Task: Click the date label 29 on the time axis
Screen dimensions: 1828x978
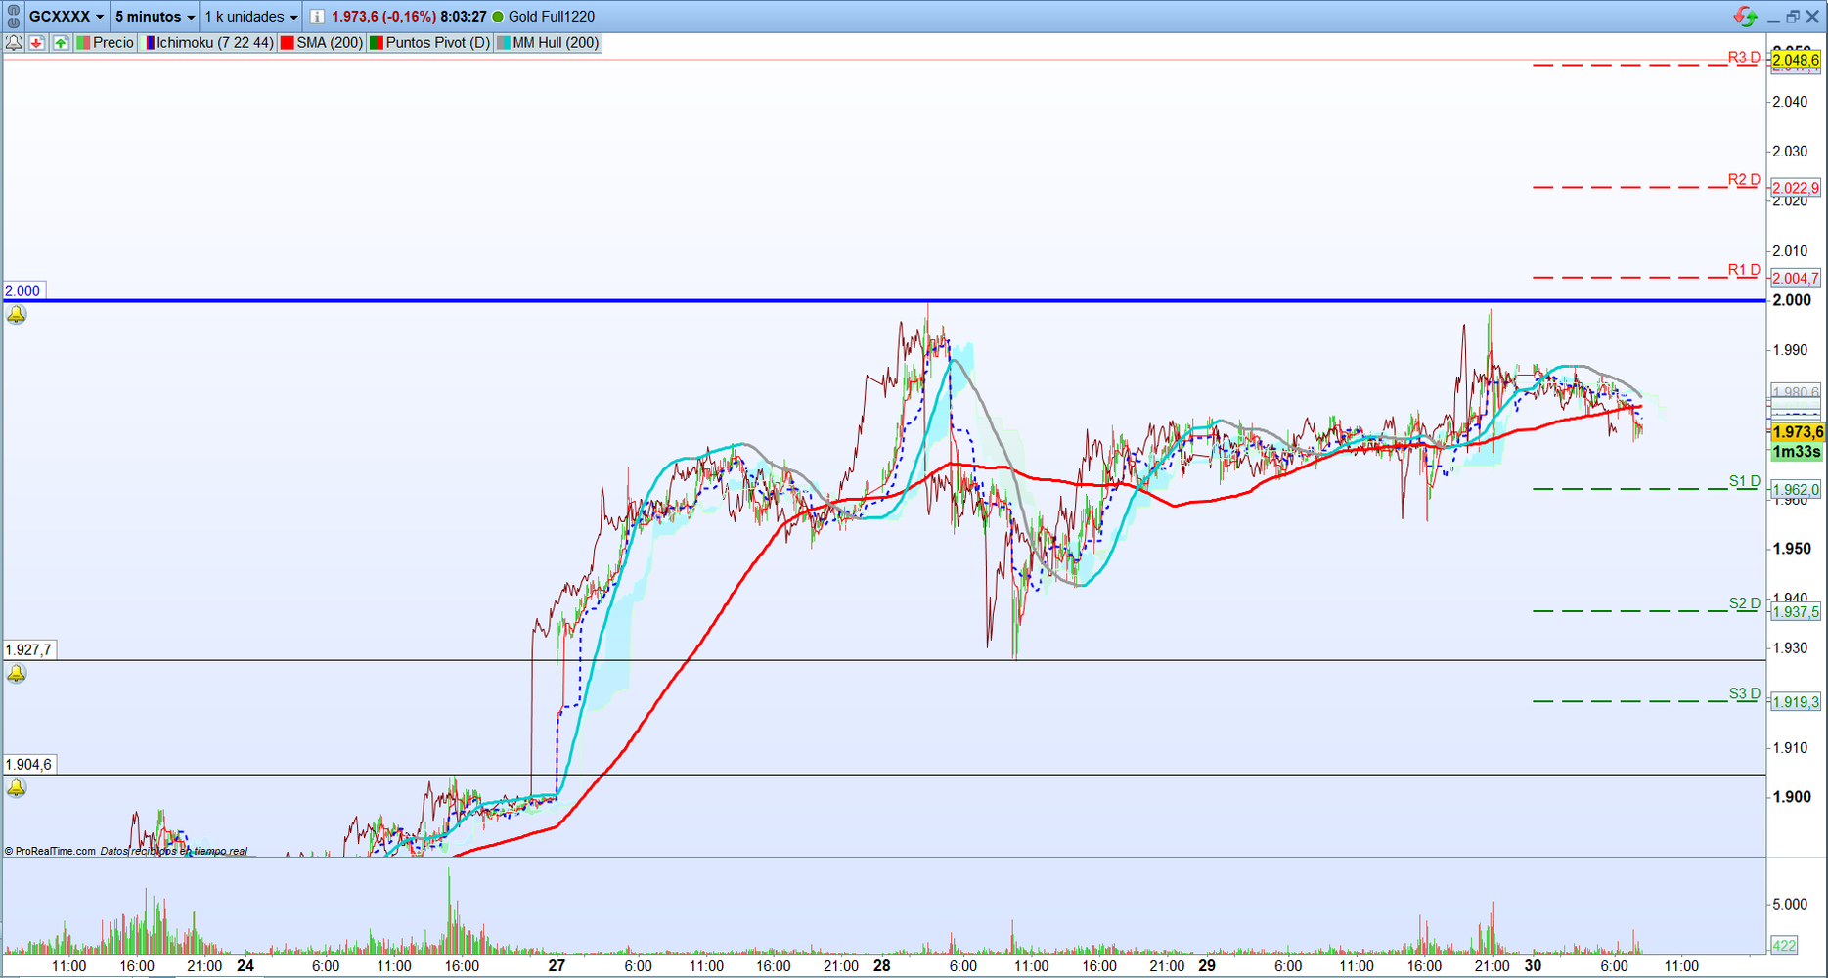Action: pos(1207,966)
